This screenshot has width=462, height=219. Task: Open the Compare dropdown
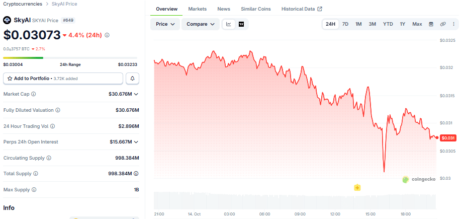pyautogui.click(x=201, y=24)
